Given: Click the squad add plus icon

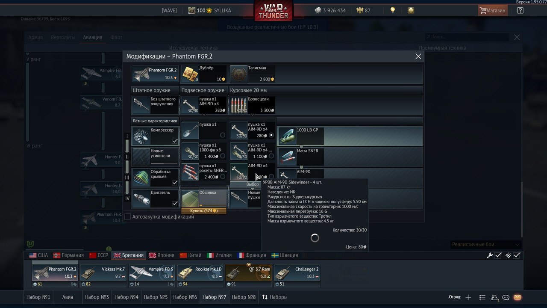Looking at the screenshot, I should (x=468, y=297).
